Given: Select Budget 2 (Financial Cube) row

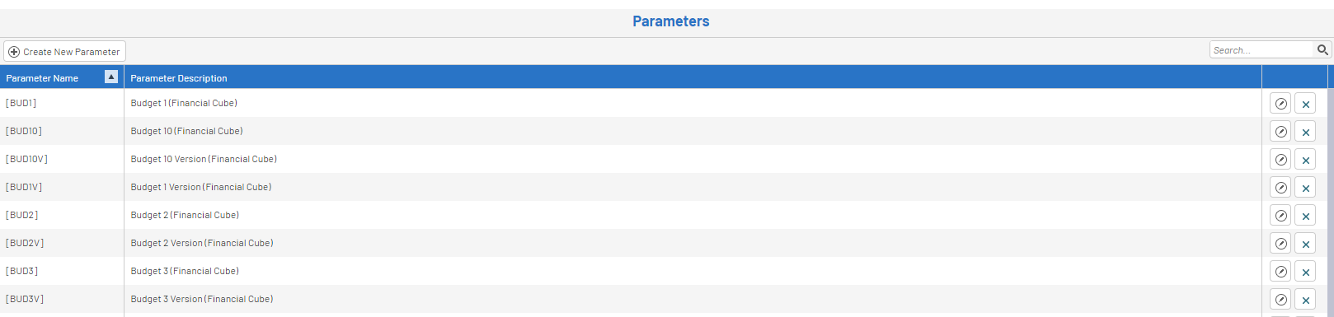Looking at the screenshot, I should 631,215.
